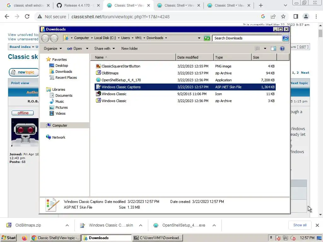Open the Board index link
This screenshot has height=242, width=323.
20,47
